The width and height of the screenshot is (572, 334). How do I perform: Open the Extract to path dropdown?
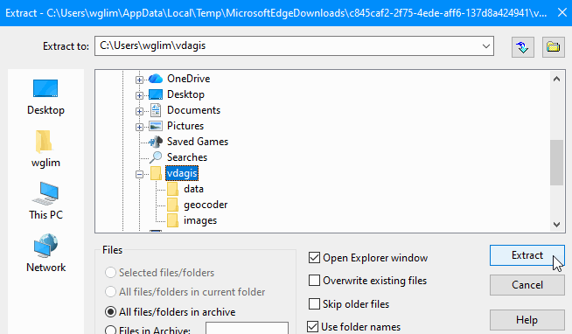coord(486,46)
